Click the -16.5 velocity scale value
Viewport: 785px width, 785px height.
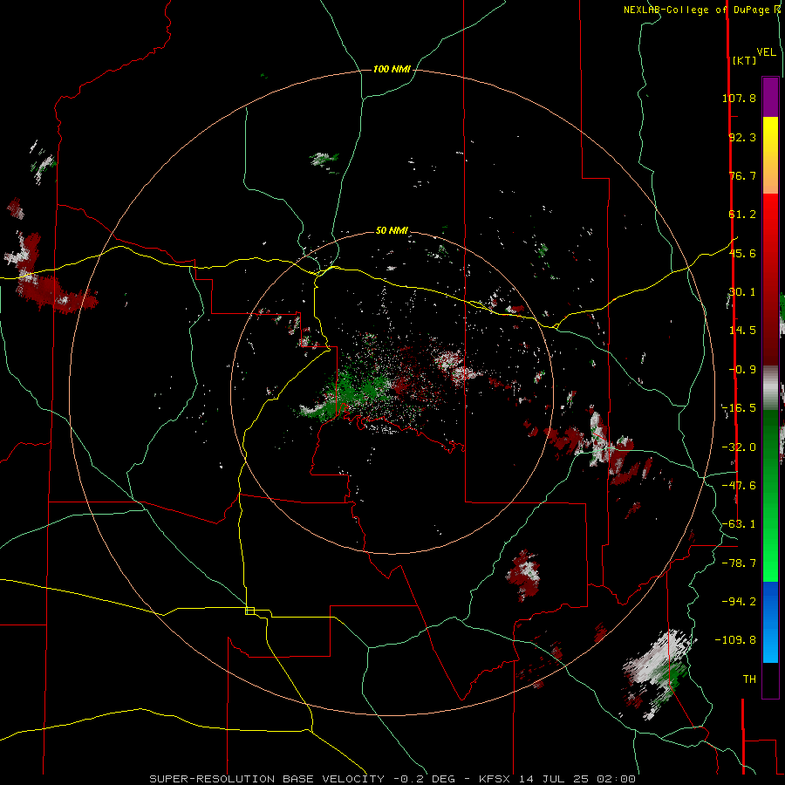[739, 408]
